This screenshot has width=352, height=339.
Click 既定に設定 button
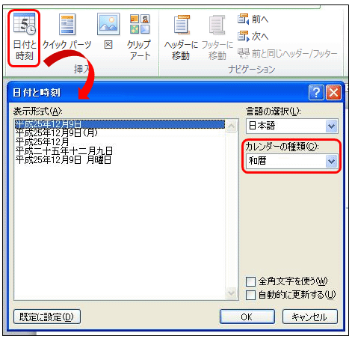pyautogui.click(x=47, y=317)
